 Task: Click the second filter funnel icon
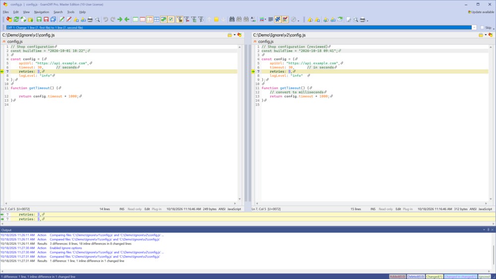coord(186,20)
